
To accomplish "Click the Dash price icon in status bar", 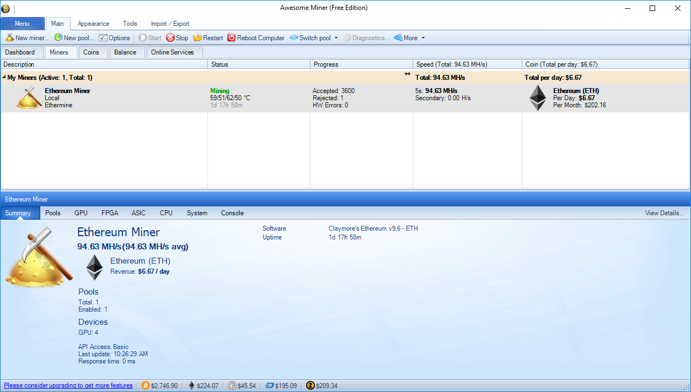I will [270, 385].
